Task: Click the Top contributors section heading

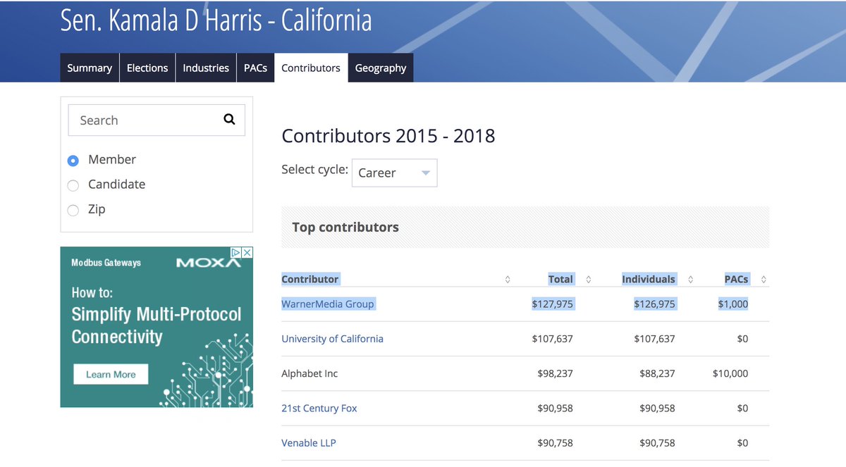Action: pos(345,227)
